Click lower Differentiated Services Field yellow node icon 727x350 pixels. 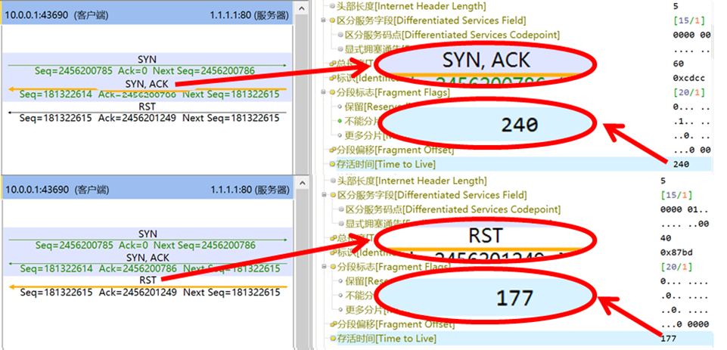[x=333, y=195]
